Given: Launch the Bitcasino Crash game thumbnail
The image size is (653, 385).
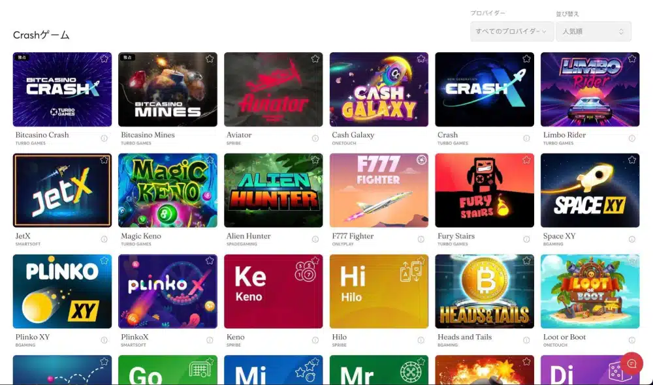Looking at the screenshot, I should [x=62, y=89].
